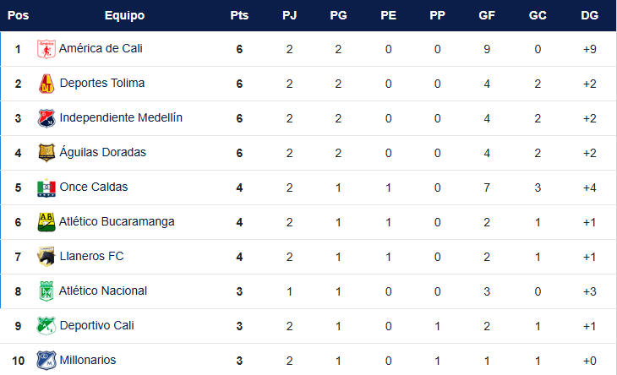The width and height of the screenshot is (617, 375).
Task: Select the PJ column header
Action: (290, 15)
